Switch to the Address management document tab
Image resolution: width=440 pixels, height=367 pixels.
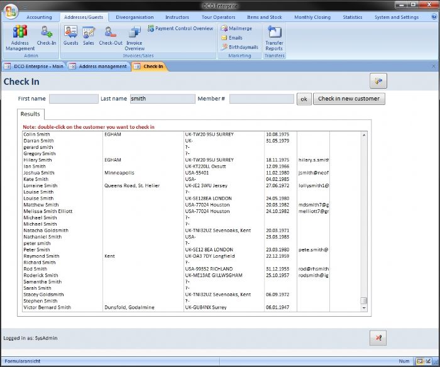click(x=98, y=66)
